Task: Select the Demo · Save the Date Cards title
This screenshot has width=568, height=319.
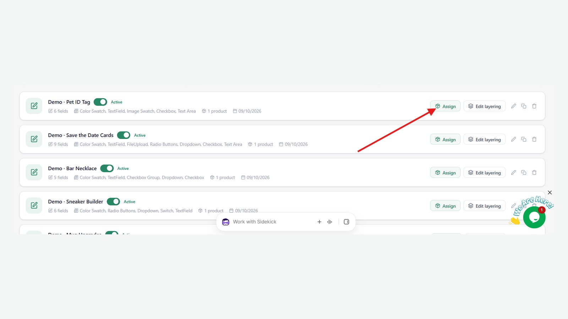Action: (81, 135)
